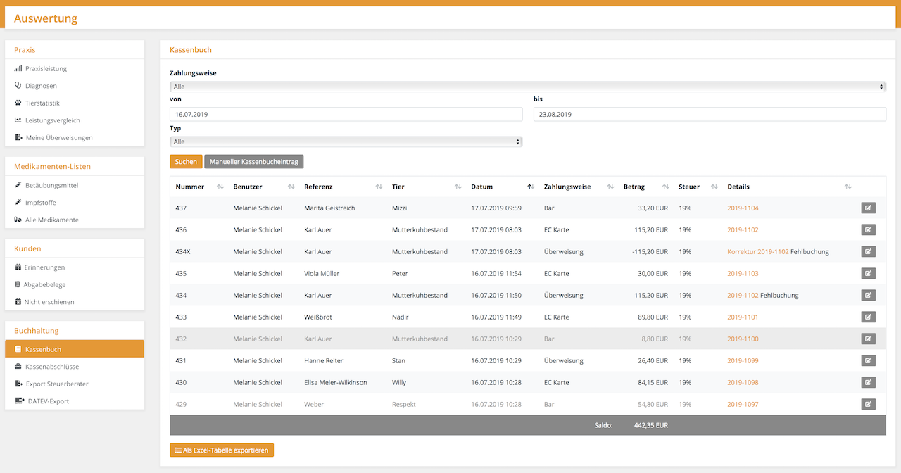Click the Meine Überweisungen icon
The height and width of the screenshot is (473, 901).
pos(18,137)
